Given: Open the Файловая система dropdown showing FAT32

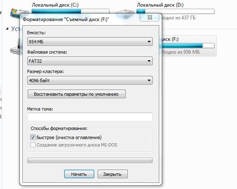Looking at the screenshot, I should click(x=90, y=61).
